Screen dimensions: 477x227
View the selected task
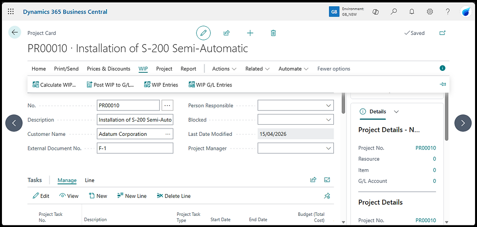coord(69,196)
